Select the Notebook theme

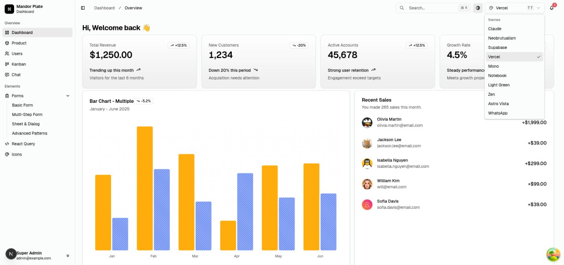coord(514,76)
